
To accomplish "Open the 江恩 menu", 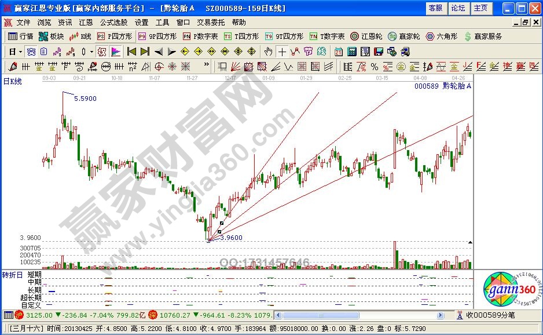I will [85, 23].
